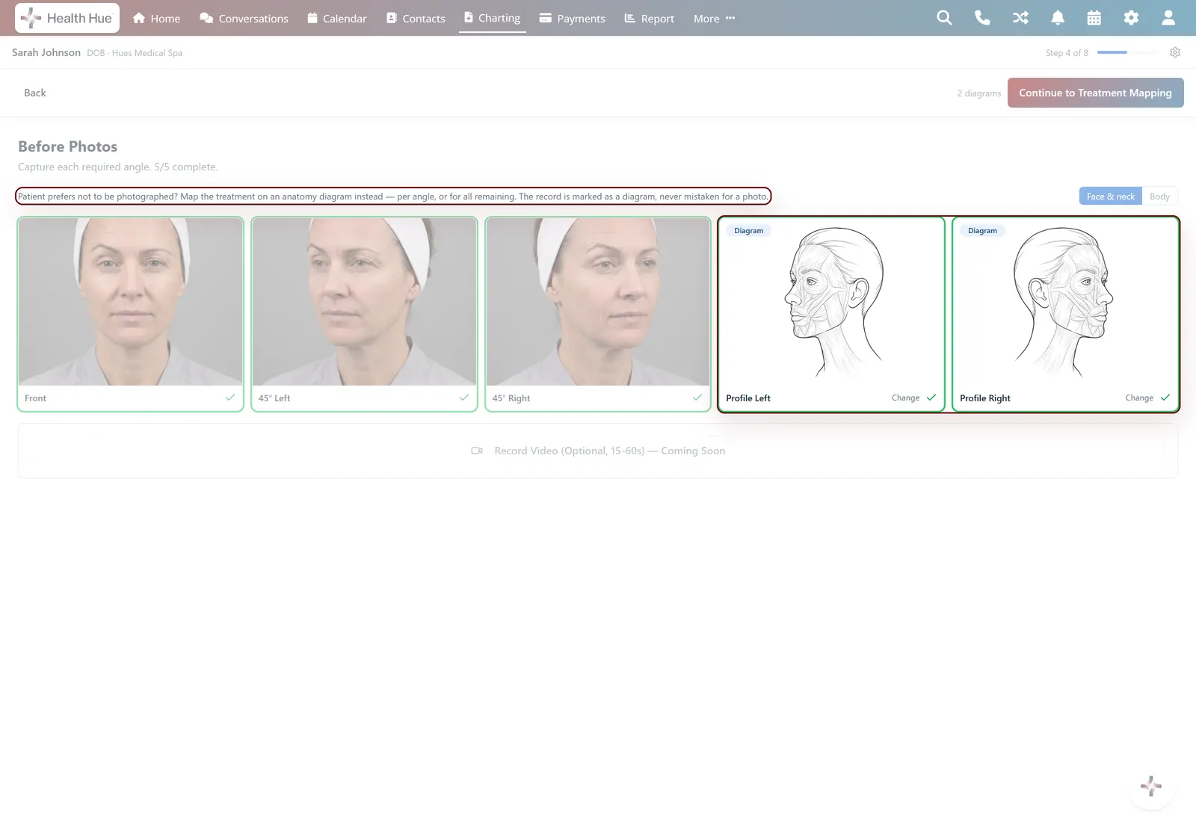
Task: Click the Diagram badge on Profile Right
Action: (982, 230)
